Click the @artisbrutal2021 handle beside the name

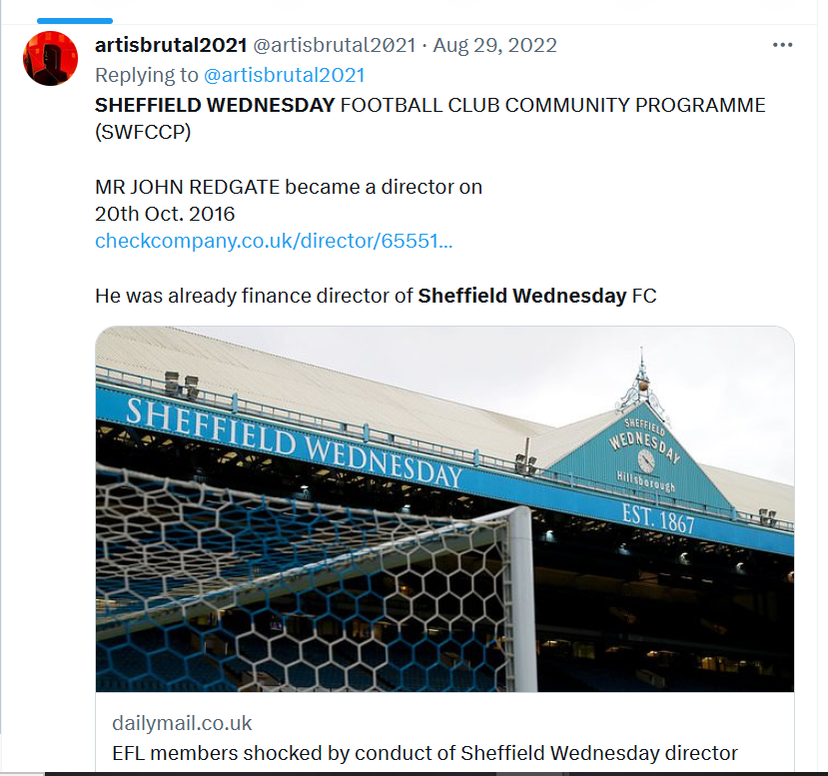335,45
